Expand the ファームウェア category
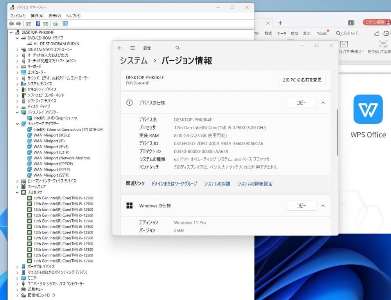The width and height of the screenshot is (391, 300). tap(17, 186)
